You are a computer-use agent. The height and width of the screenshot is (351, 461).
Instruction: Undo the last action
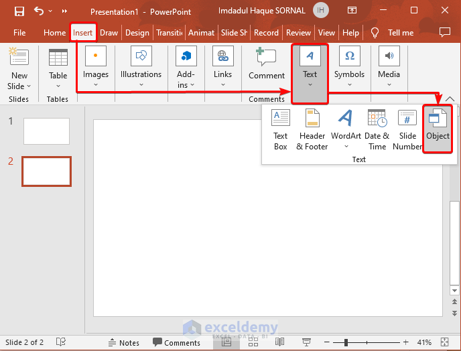(38, 11)
